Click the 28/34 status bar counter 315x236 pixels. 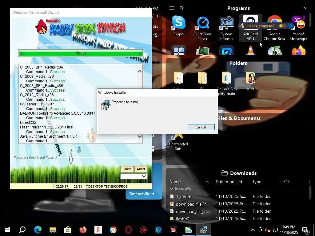(78, 187)
